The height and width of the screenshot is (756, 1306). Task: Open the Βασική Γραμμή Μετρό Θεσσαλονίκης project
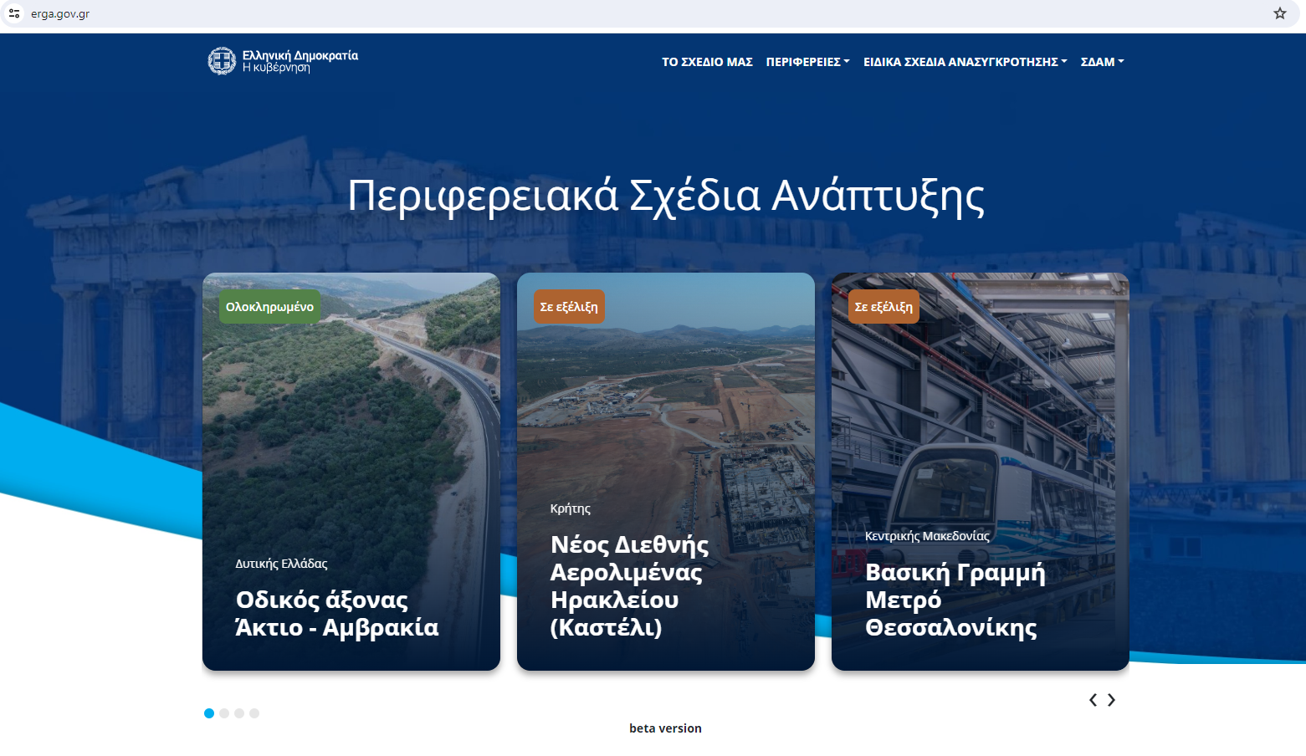955,600
